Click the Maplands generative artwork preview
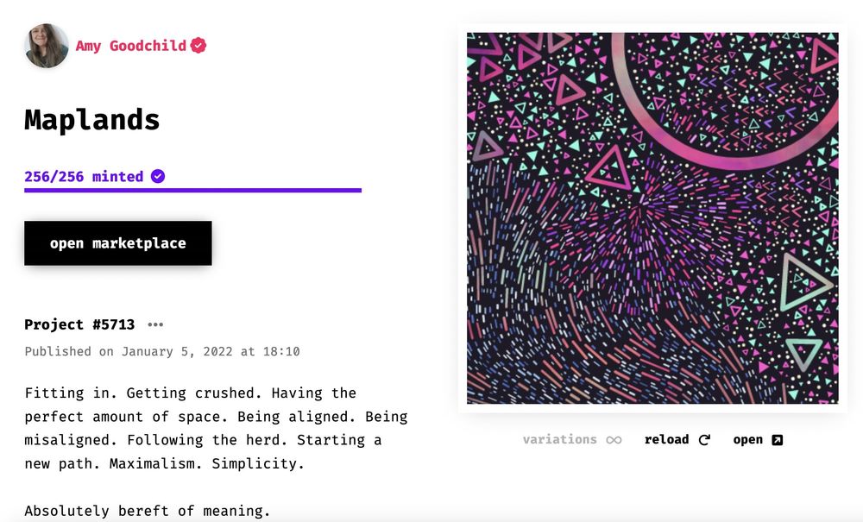Screen dimensions: 863x522 (652, 218)
